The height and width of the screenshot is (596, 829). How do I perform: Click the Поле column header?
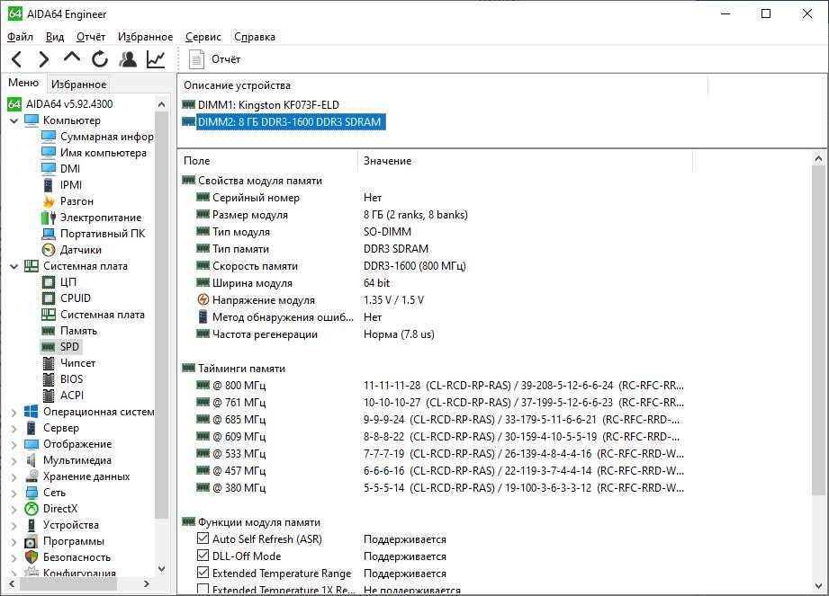coord(197,161)
